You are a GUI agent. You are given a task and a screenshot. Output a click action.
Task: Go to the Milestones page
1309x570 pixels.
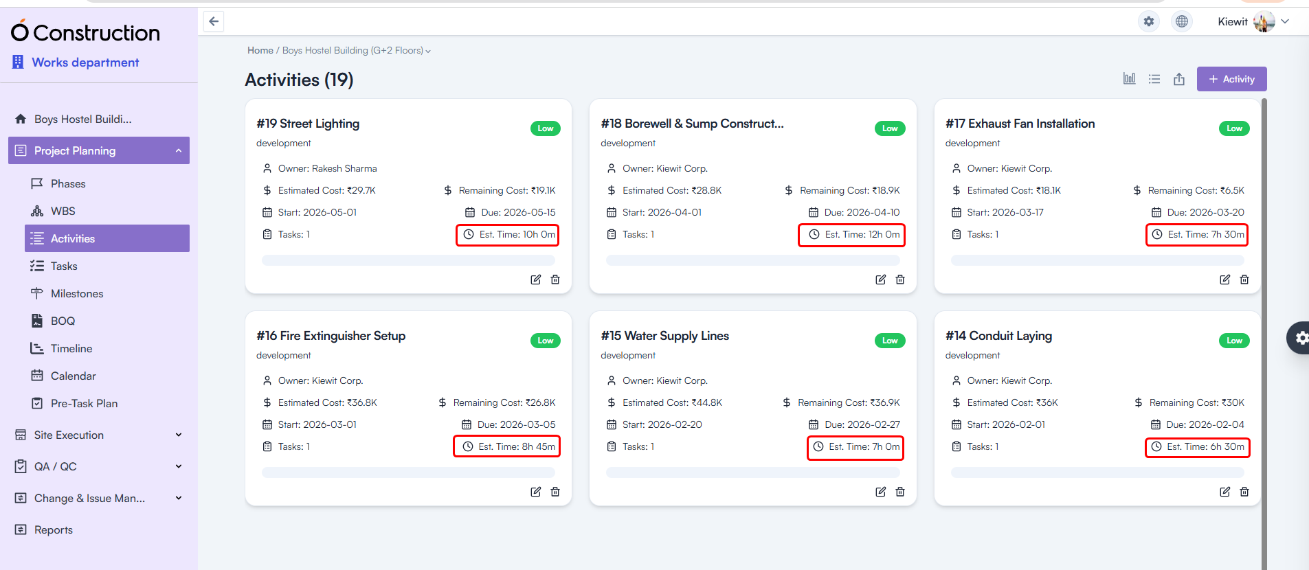click(x=77, y=293)
